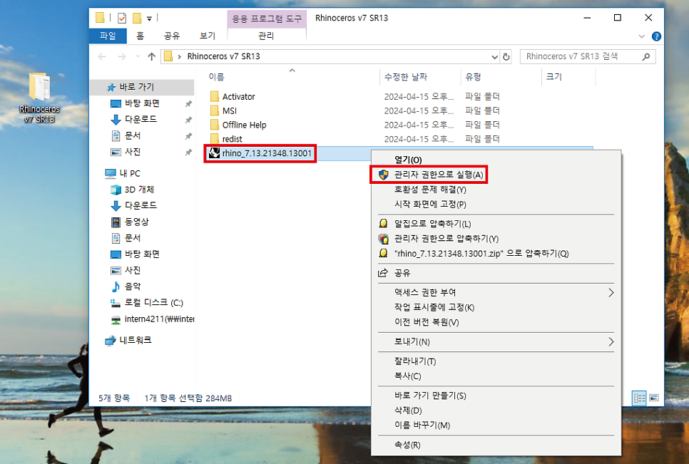Choose 복사(C) in the context menu
Viewport: 689px width, 464px height.
[496, 376]
